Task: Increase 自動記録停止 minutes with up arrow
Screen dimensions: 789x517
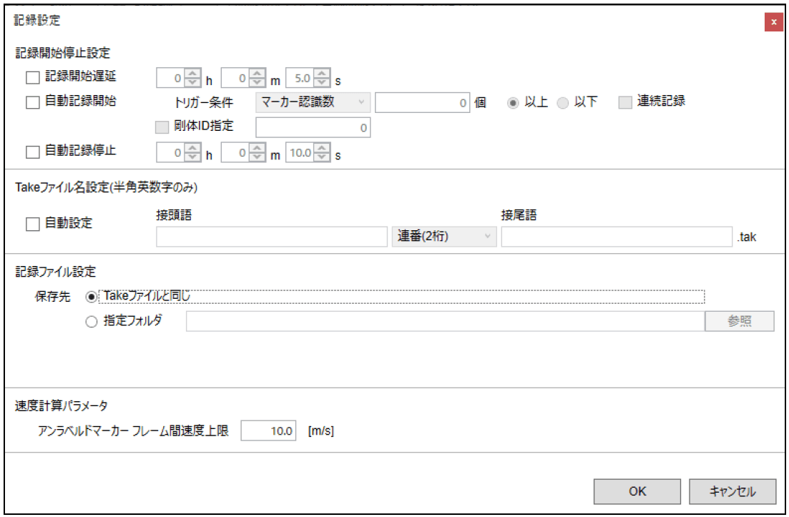Action: [x=257, y=148]
